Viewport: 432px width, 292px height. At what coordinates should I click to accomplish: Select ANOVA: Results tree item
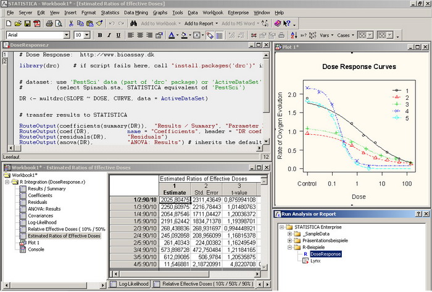click(x=44, y=209)
